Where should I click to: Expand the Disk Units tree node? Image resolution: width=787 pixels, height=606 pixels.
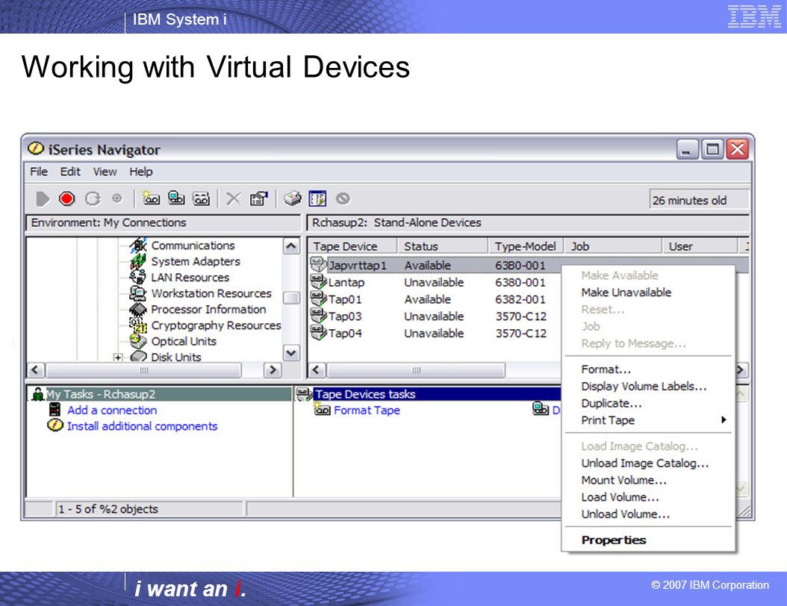118,357
